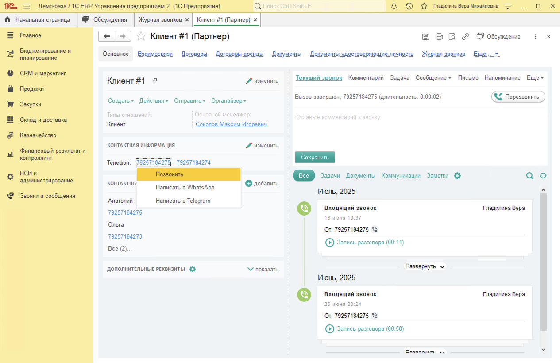Click the notifications bell icon
This screenshot has width=560, height=363.
pyautogui.click(x=394, y=6)
